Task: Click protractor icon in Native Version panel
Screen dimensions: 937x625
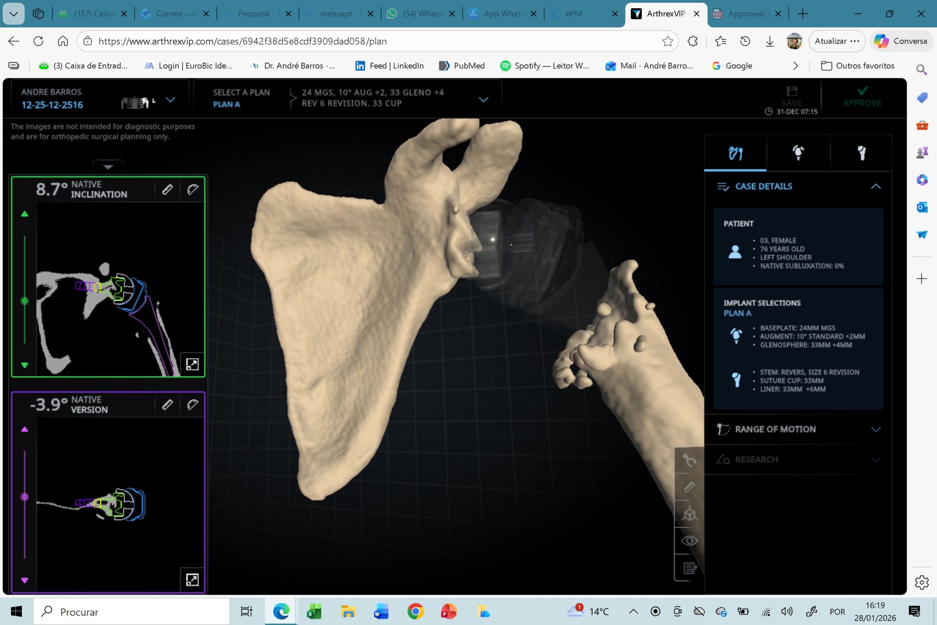Action: pyautogui.click(x=193, y=405)
